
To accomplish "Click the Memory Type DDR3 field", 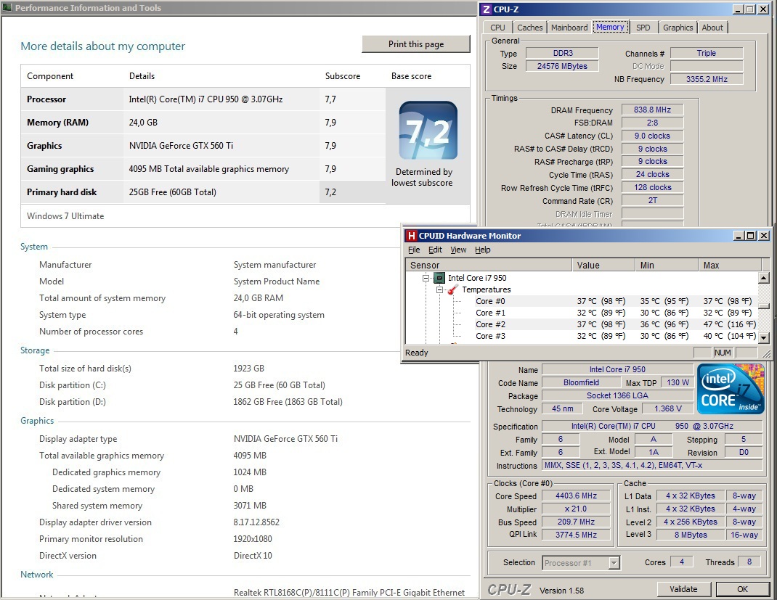I will (563, 53).
